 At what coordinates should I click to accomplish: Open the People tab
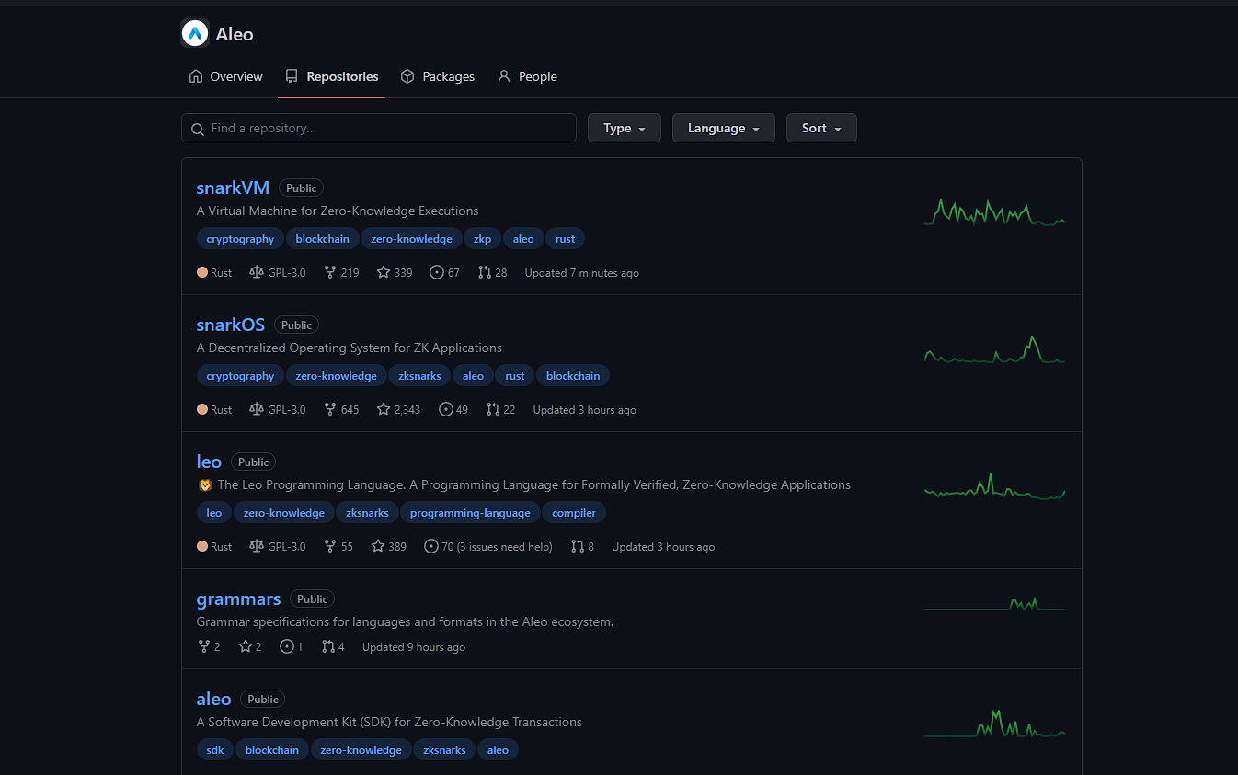[527, 77]
